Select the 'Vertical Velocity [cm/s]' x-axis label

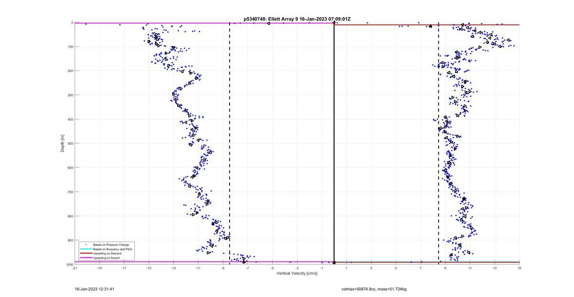click(297, 273)
